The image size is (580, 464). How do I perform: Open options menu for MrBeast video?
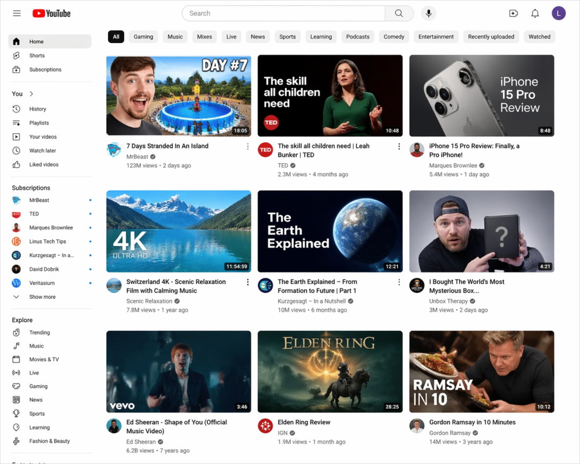click(x=248, y=147)
